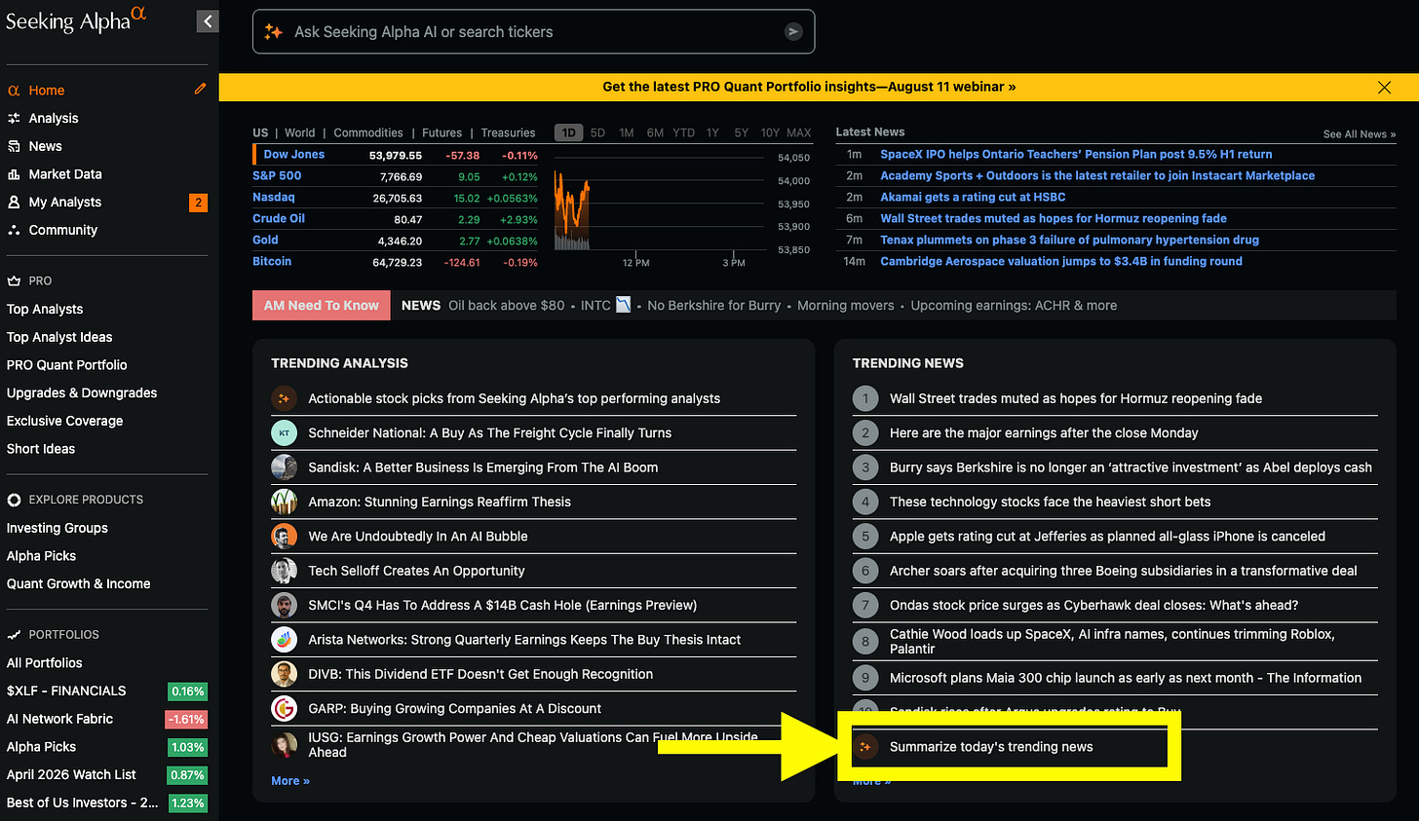Screen dimensions: 1419x821
Task: Open trending news 'Here are the major earnings'
Action: (1044, 432)
